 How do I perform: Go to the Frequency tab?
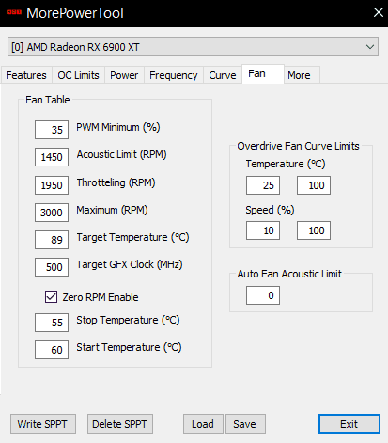[x=174, y=75]
